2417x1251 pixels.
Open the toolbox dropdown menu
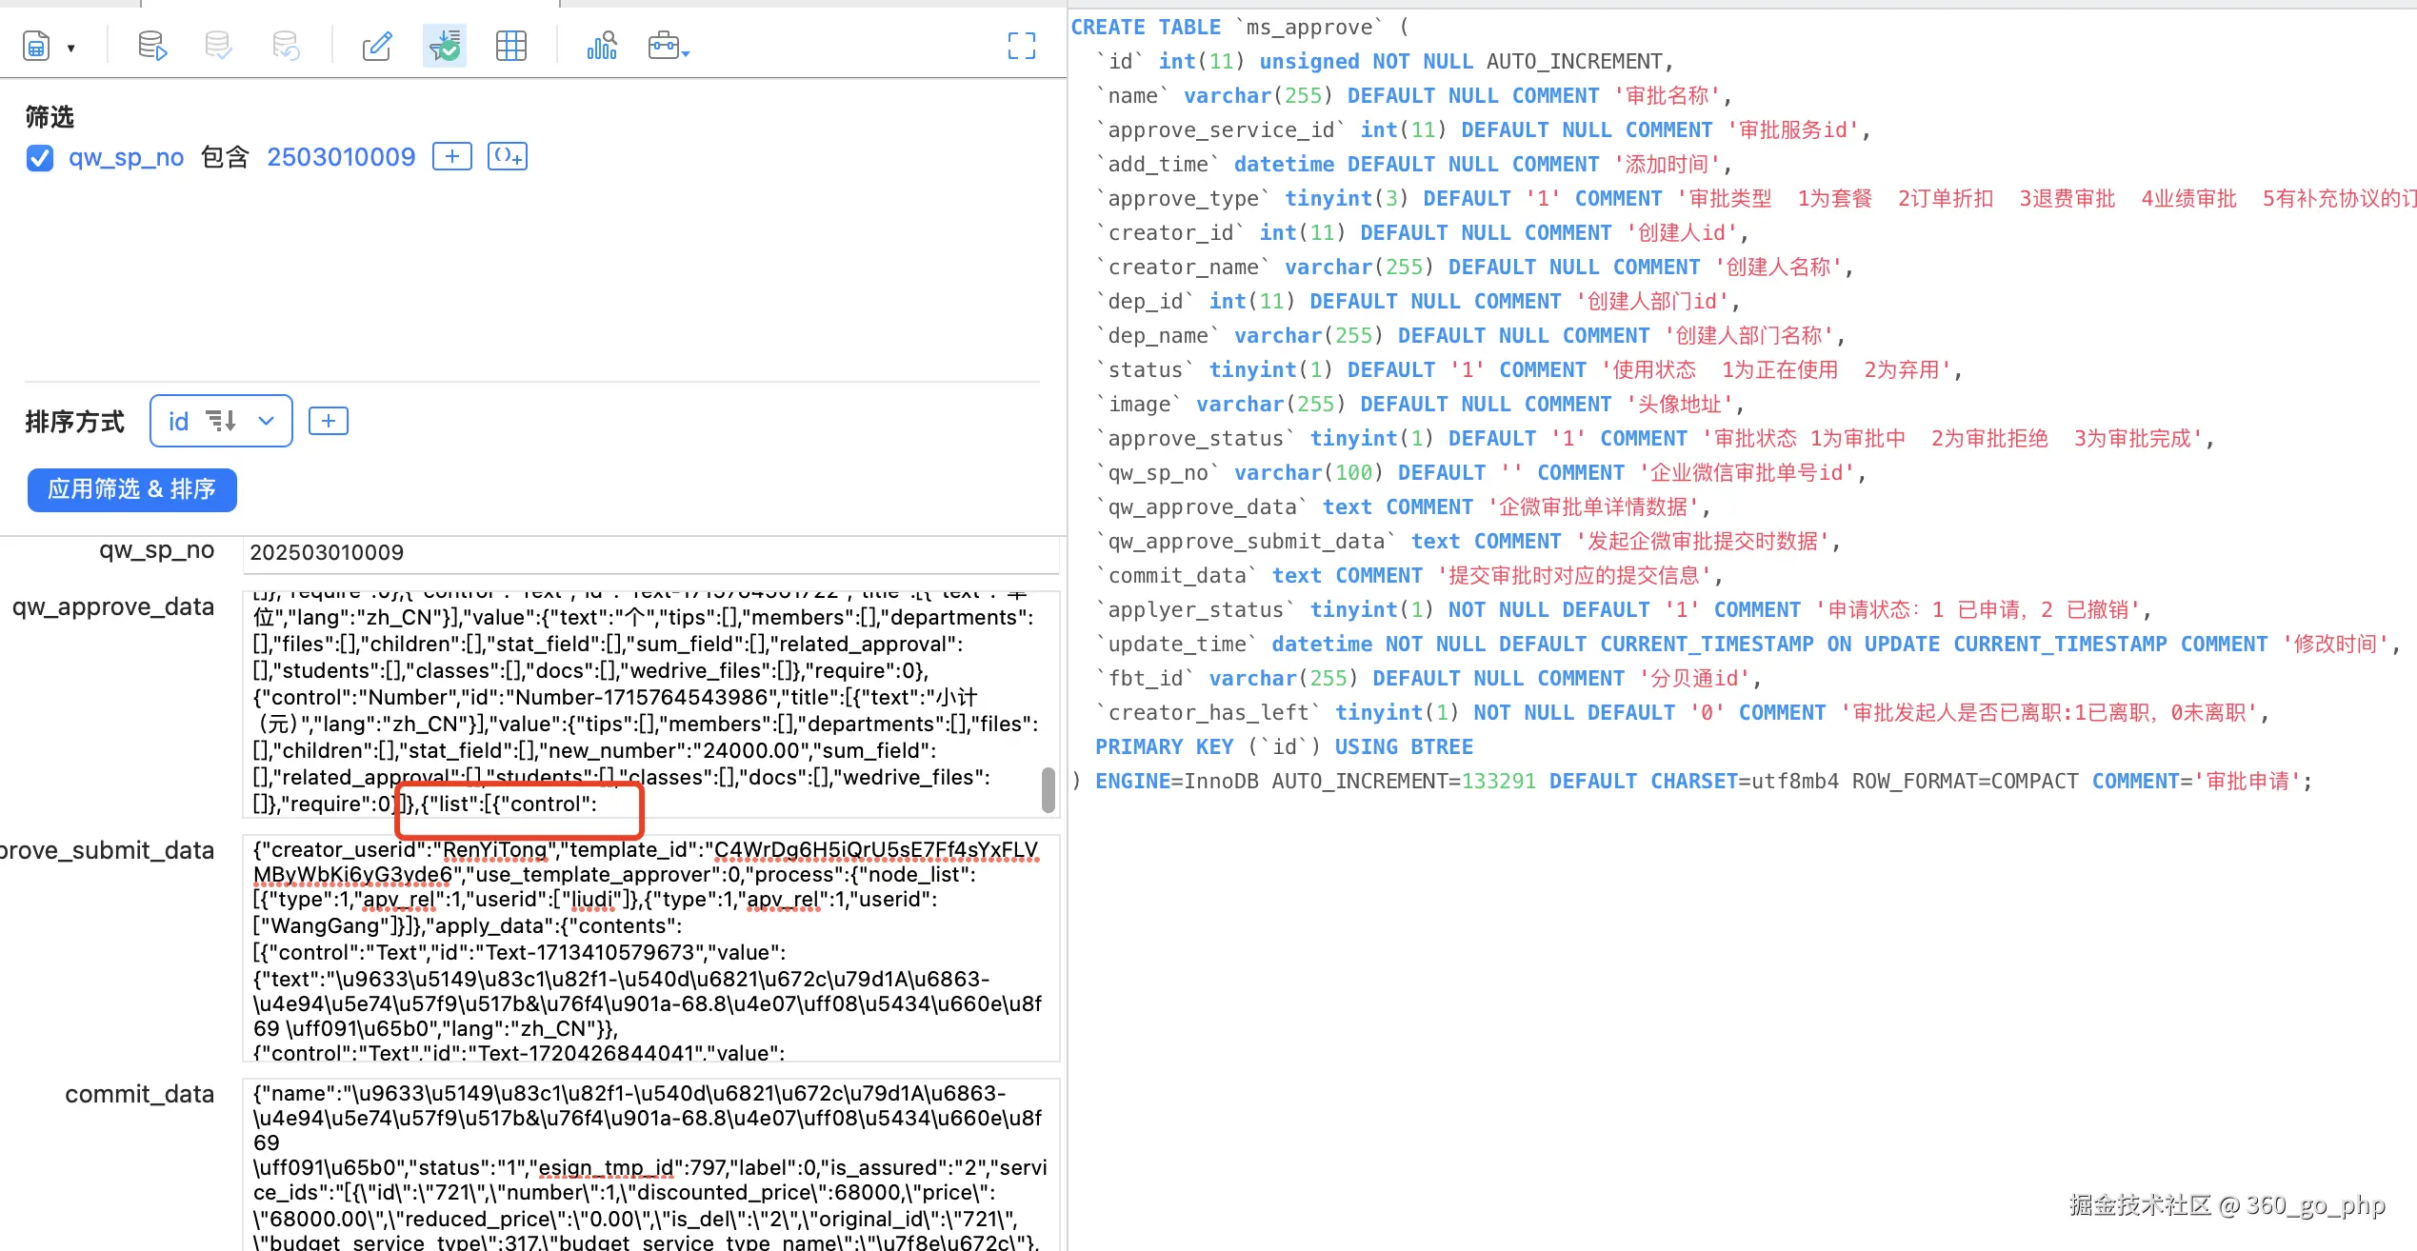(669, 46)
